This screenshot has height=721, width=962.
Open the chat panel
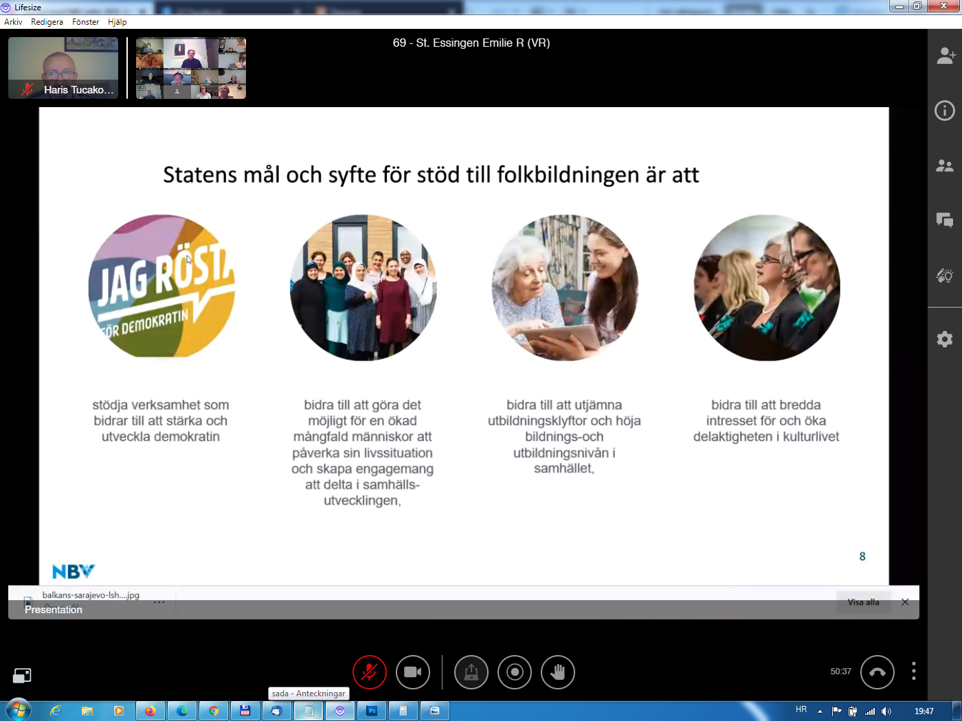tap(945, 220)
